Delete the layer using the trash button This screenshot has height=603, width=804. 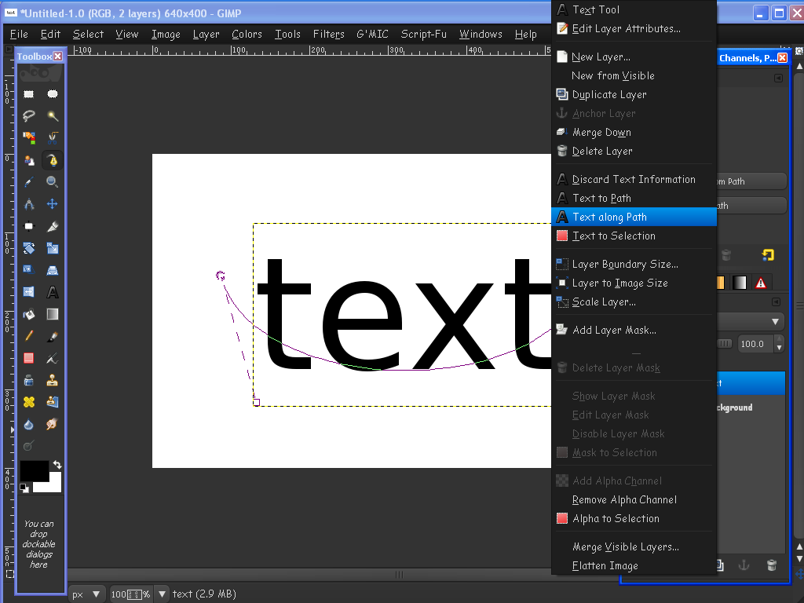(x=771, y=565)
